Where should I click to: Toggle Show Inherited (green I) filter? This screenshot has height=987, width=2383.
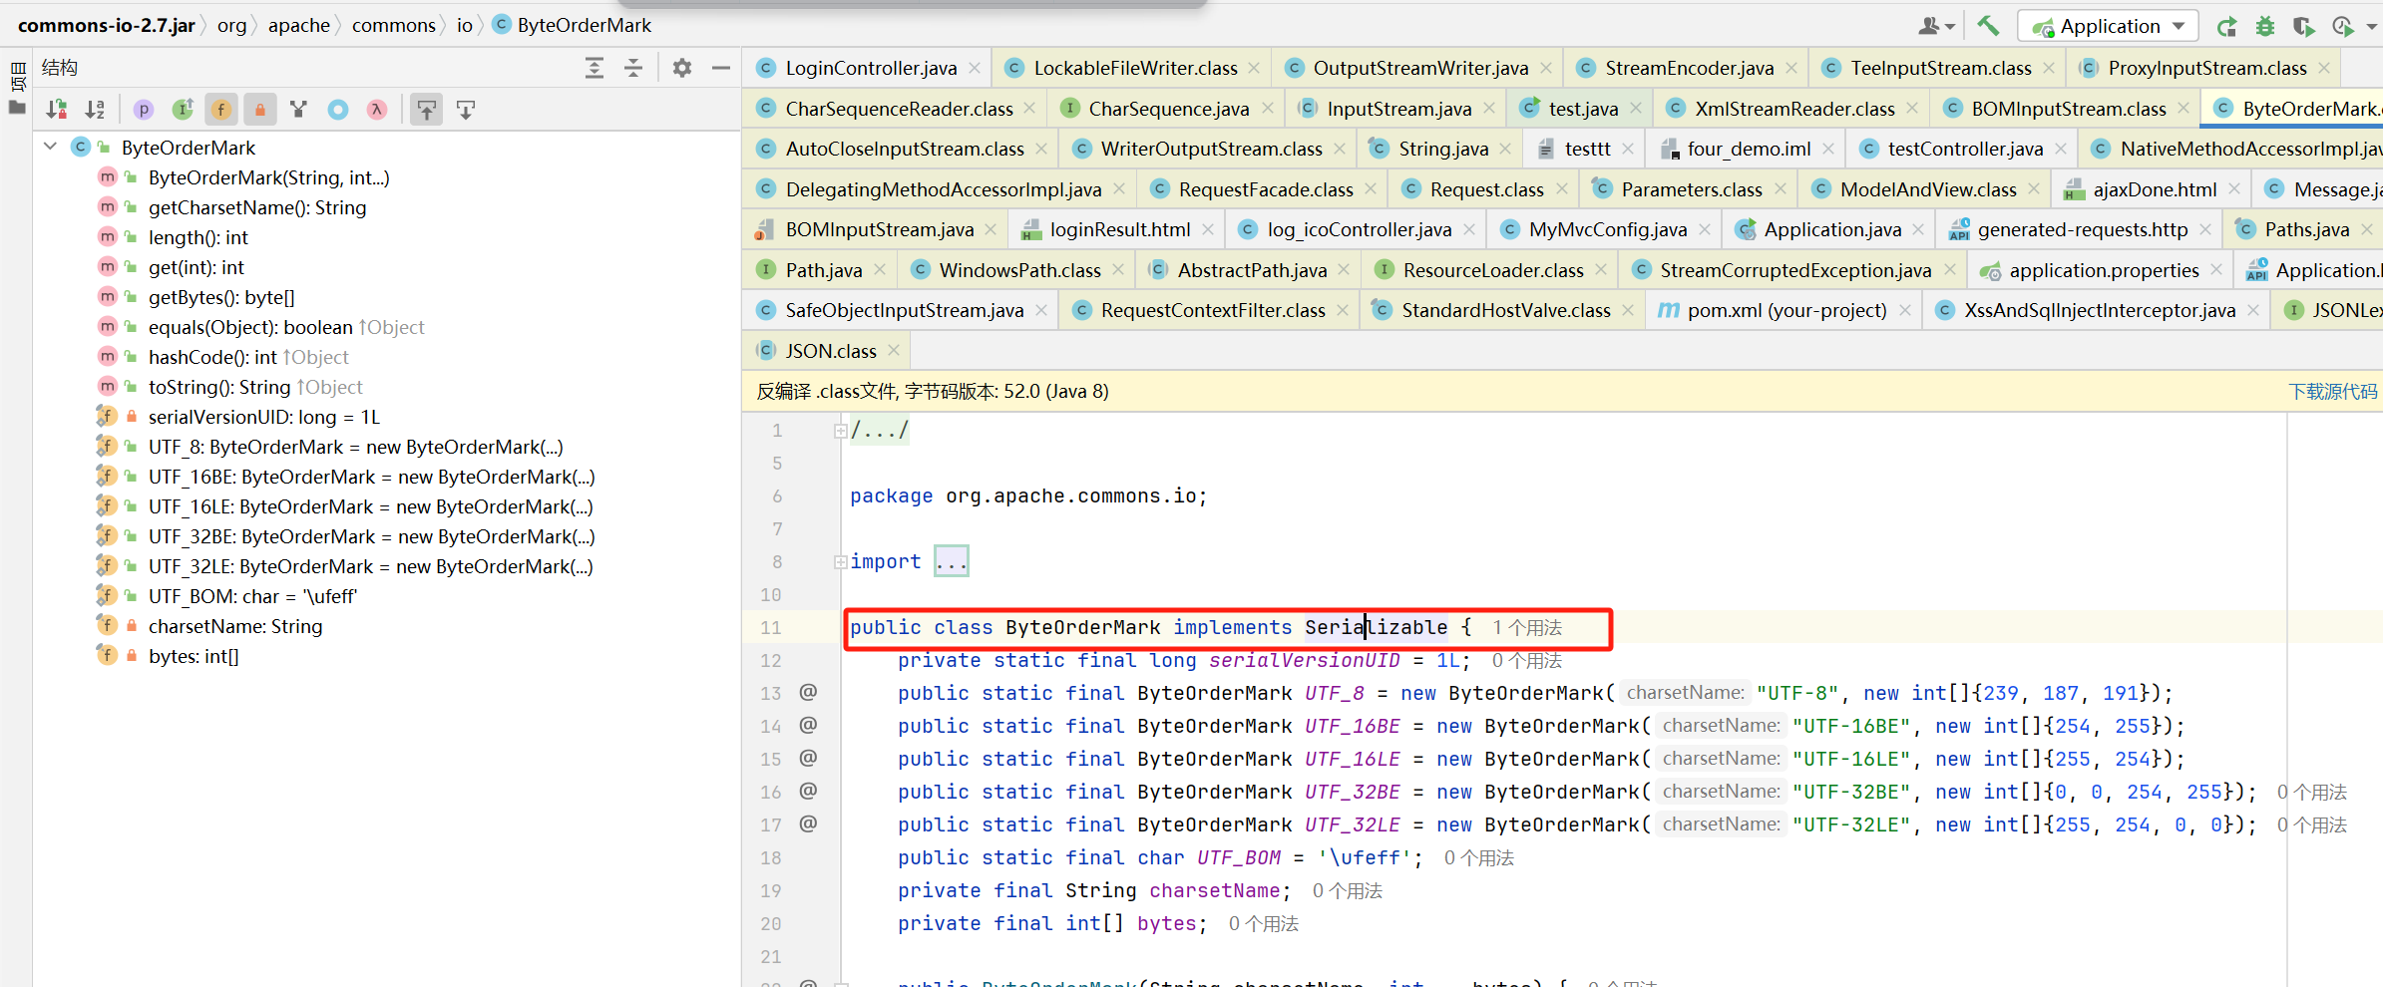[x=183, y=110]
